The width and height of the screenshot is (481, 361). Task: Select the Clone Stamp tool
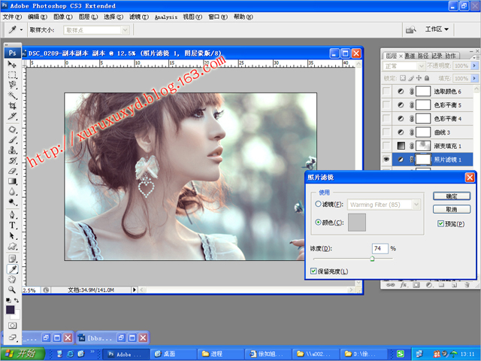(x=12, y=150)
